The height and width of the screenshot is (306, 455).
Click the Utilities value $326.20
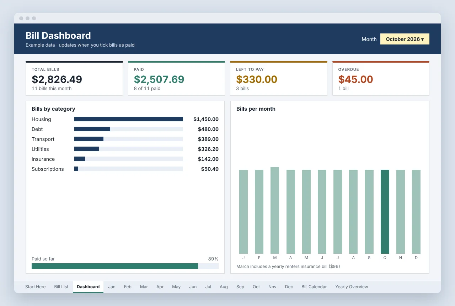[208, 149]
